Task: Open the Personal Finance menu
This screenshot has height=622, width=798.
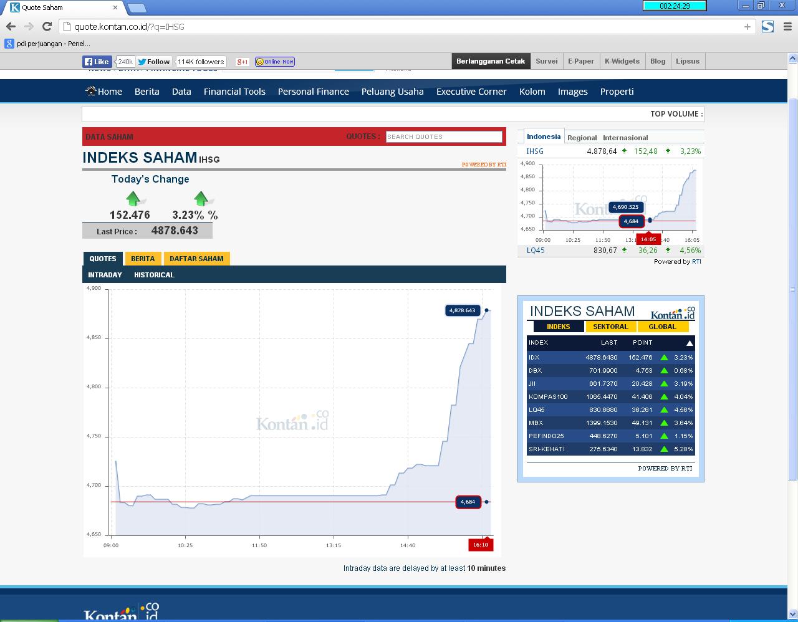Action: click(314, 91)
